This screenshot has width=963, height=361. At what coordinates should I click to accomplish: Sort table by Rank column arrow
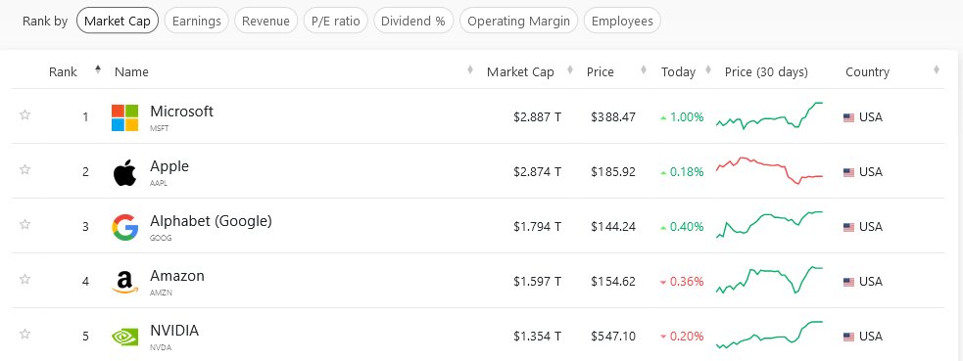(98, 69)
